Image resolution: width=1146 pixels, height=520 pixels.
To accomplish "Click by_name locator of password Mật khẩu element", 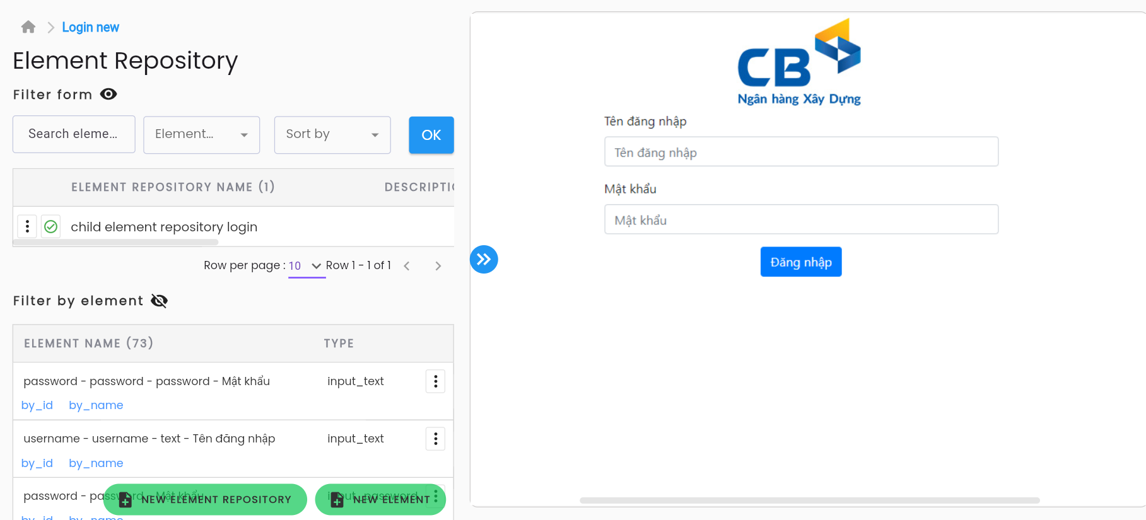I will pos(96,405).
